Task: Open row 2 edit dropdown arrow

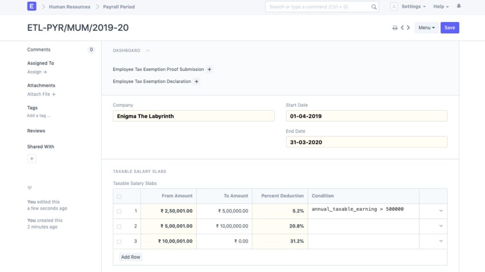Action: pyautogui.click(x=441, y=226)
